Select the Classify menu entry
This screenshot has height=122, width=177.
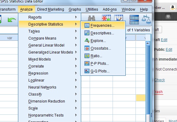click(x=50, y=94)
